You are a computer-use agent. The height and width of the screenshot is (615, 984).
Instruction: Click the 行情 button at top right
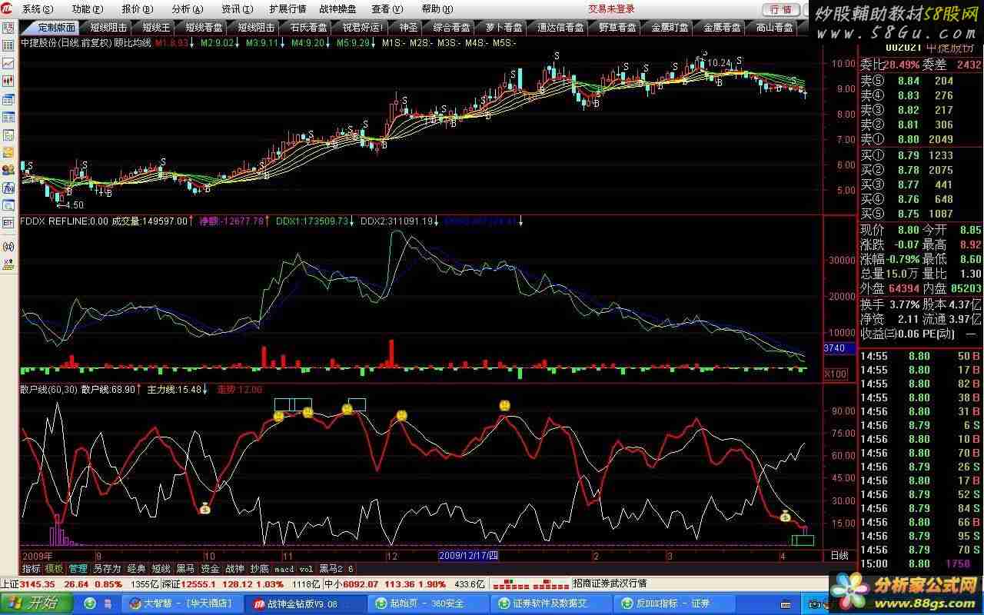(780, 9)
